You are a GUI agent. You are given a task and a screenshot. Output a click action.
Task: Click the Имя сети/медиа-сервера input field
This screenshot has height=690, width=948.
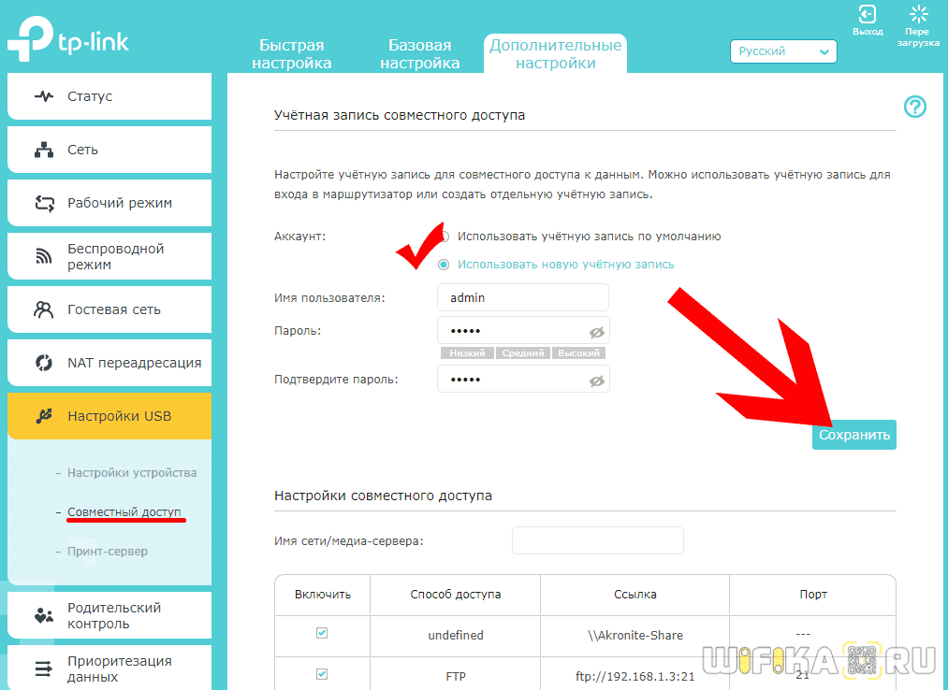coord(597,540)
